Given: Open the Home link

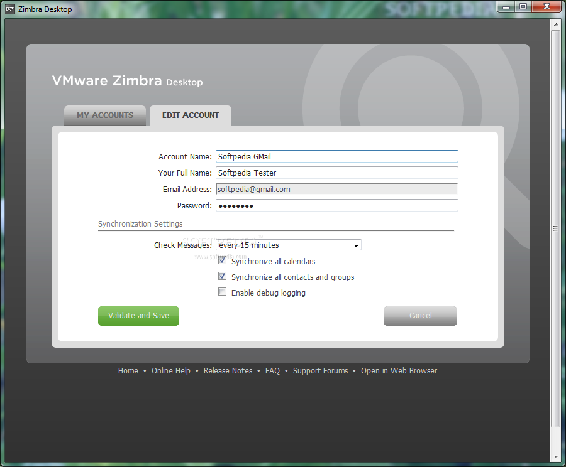Looking at the screenshot, I should click(128, 371).
